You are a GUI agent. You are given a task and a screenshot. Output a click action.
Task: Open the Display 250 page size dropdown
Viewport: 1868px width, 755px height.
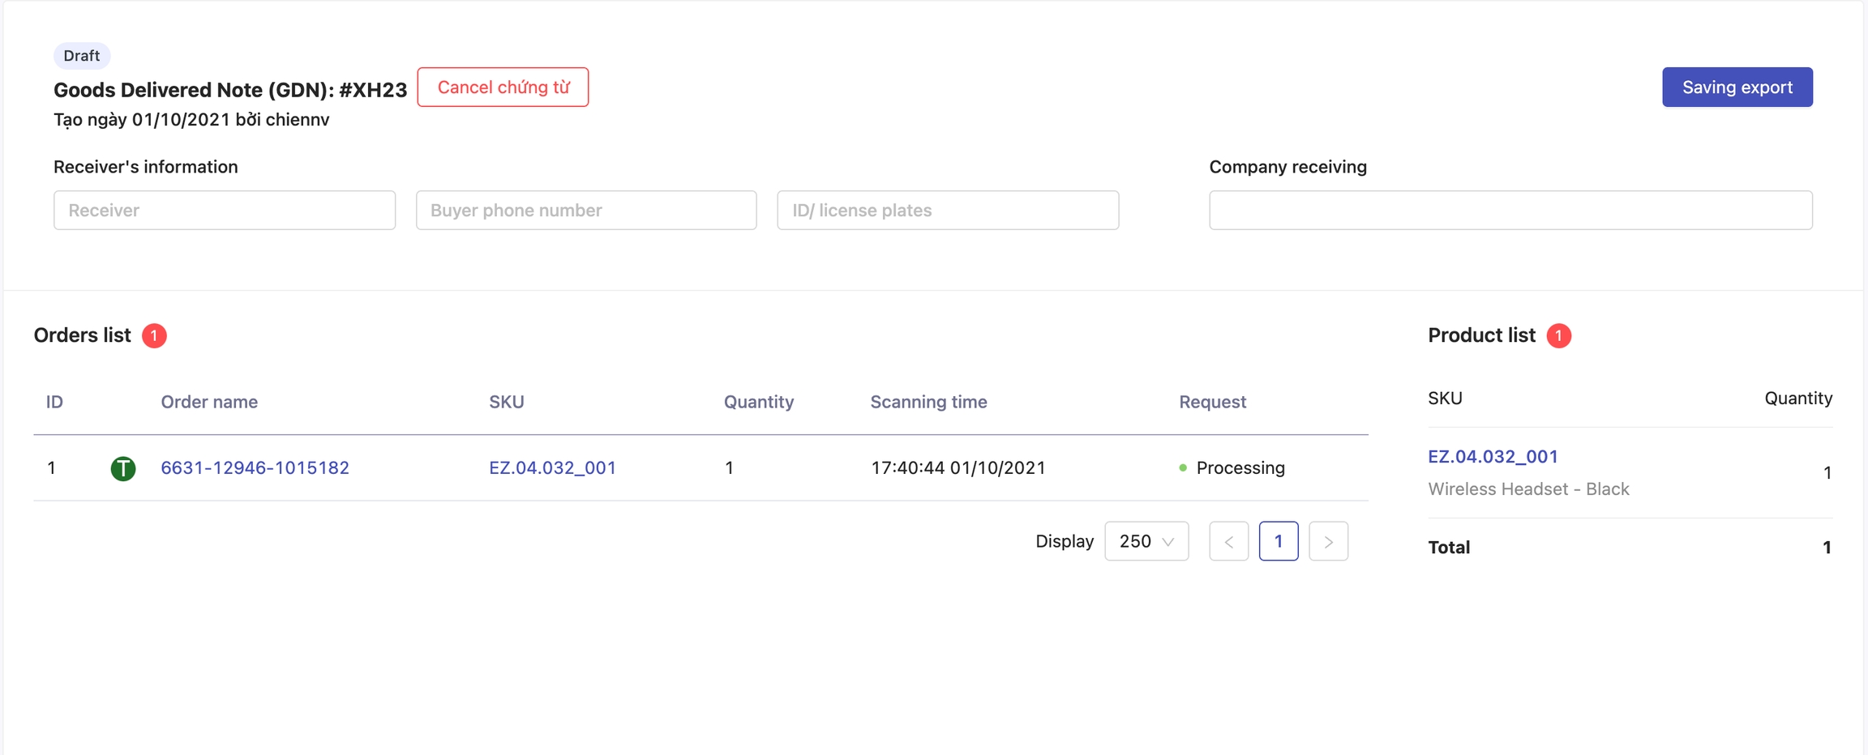pyautogui.click(x=1146, y=541)
